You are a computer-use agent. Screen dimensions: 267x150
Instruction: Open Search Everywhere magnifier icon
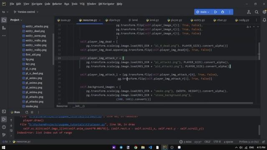coord(257,12)
